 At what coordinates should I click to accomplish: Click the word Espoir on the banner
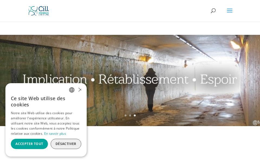click(218, 80)
